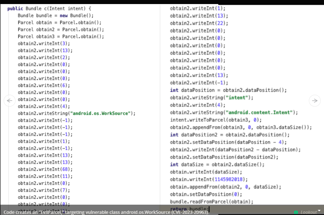This screenshot has width=324, height=215.
Task: Click the line 'obtain.setDataPosition(0);'
Action: coord(206,194)
